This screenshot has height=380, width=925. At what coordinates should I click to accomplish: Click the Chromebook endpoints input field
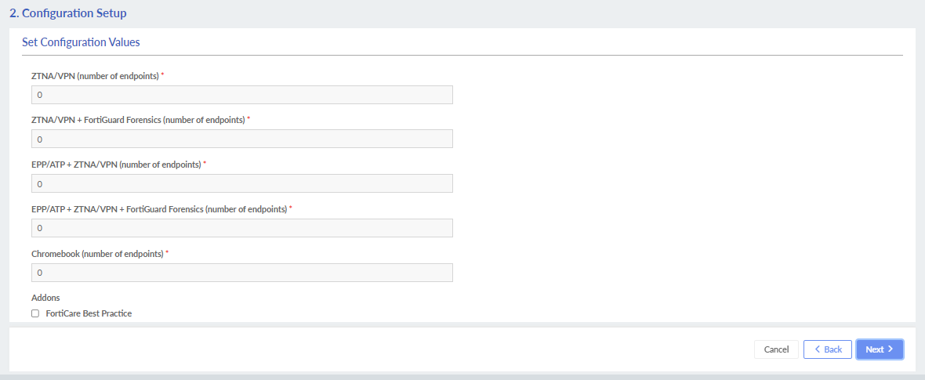(x=241, y=273)
